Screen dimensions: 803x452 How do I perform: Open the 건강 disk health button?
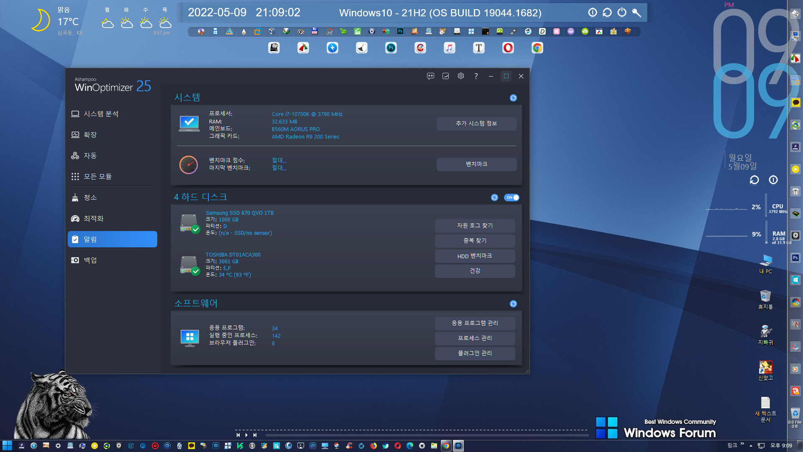[475, 271]
